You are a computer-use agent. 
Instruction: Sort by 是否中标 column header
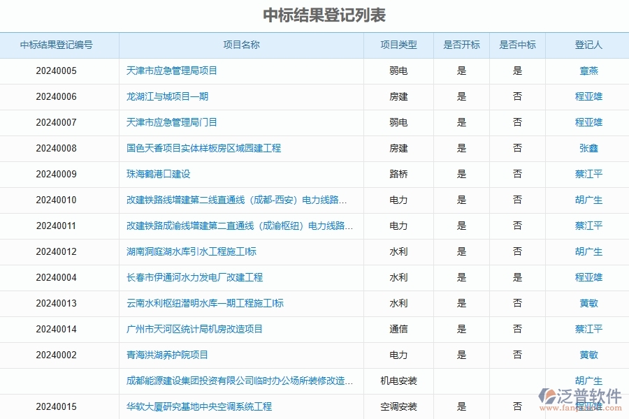pyautogui.click(x=518, y=45)
